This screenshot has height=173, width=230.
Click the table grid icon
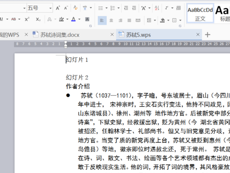click(x=179, y=8)
